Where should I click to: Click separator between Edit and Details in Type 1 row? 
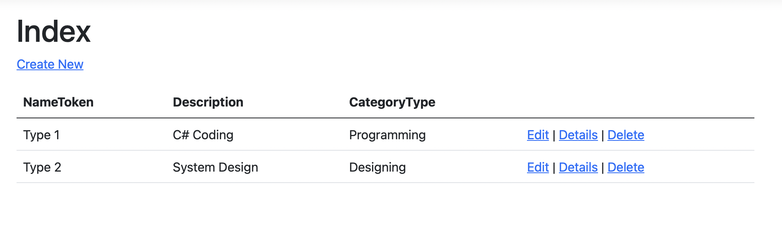pyautogui.click(x=554, y=135)
